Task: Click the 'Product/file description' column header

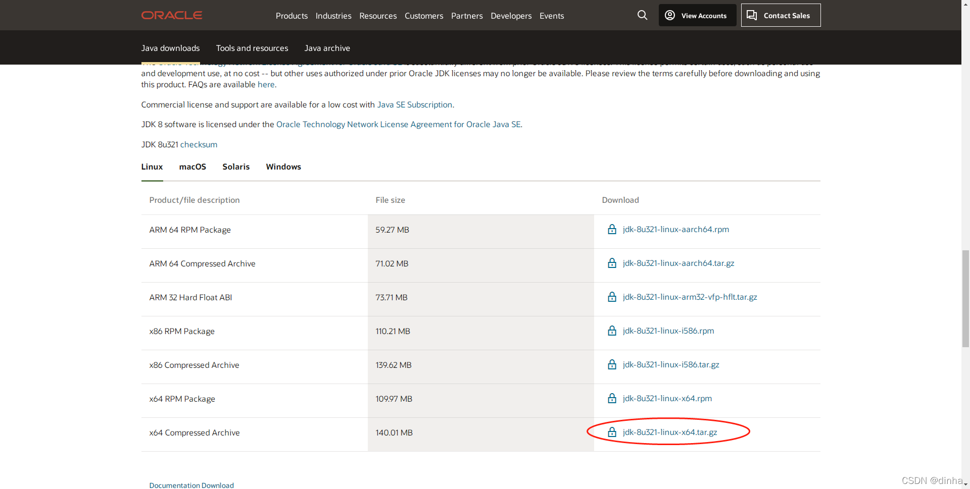Action: pyautogui.click(x=194, y=200)
